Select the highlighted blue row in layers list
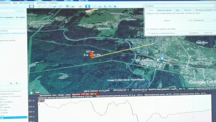Viewport: 216px width, 122px height. pyautogui.click(x=13, y=118)
